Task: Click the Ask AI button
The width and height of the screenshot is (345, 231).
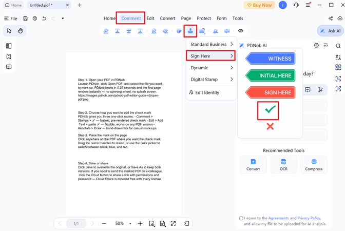Action: [330, 31]
